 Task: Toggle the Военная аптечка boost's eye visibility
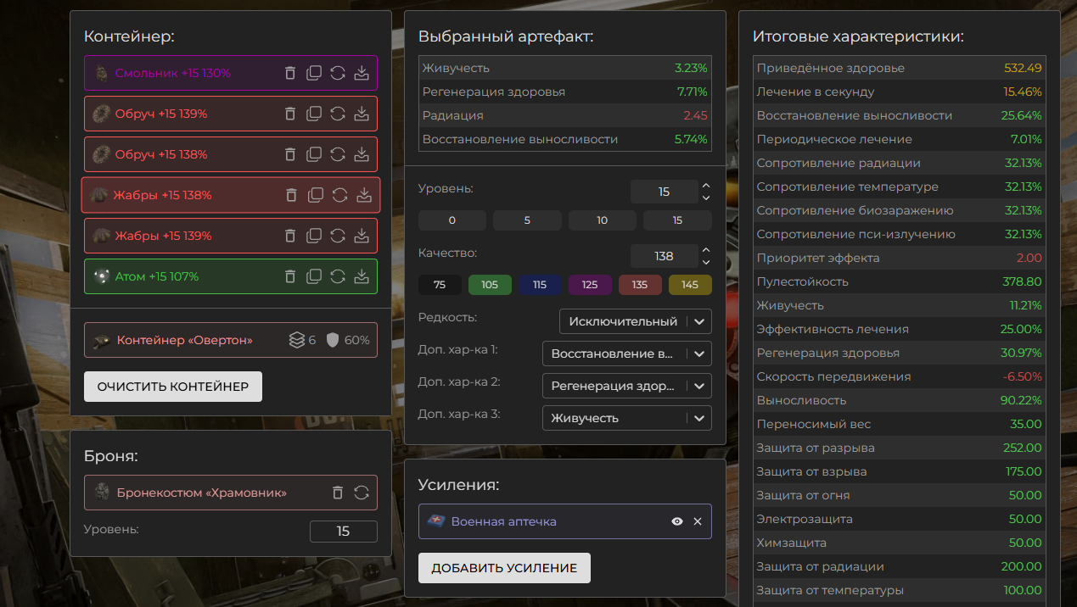pos(677,521)
